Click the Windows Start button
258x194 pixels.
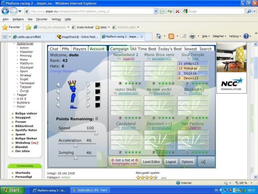point(12,190)
